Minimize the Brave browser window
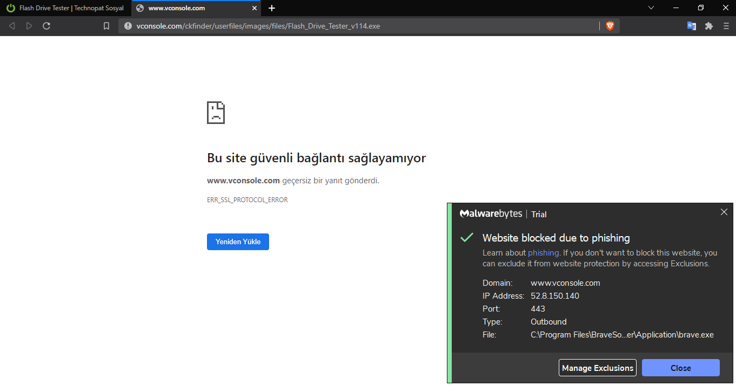Image resolution: width=736 pixels, height=386 pixels. (676, 8)
